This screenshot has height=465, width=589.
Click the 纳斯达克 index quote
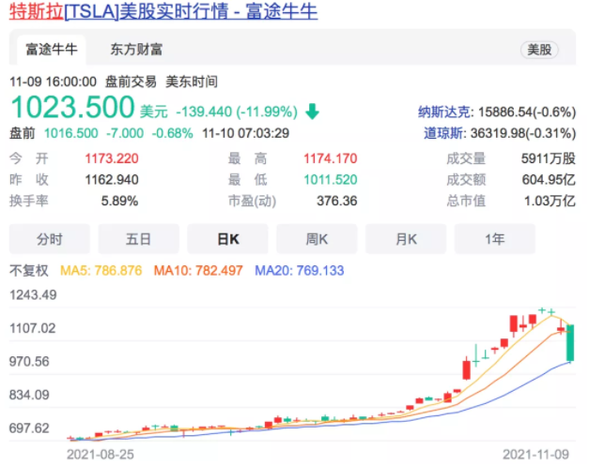click(497, 112)
